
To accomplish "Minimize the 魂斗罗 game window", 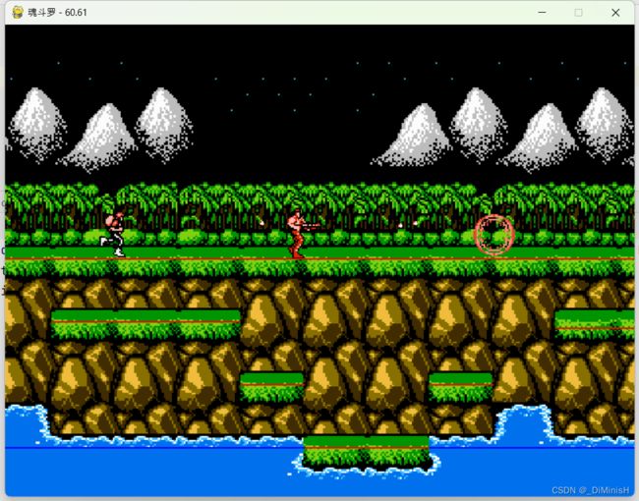I will pos(542,13).
